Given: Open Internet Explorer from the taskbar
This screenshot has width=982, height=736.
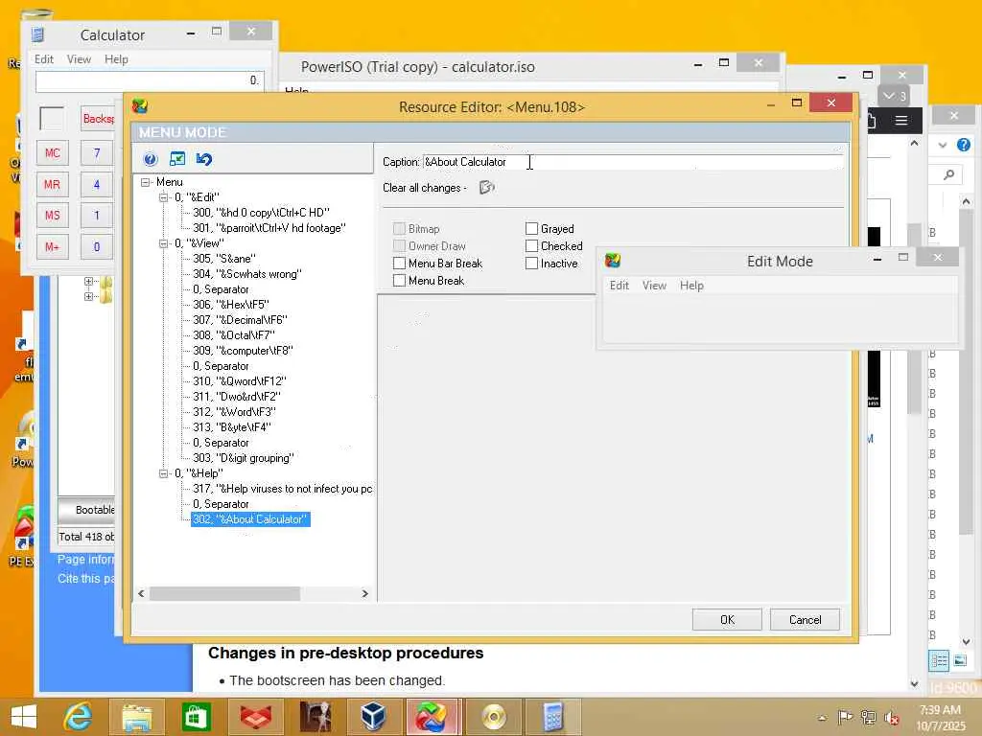Looking at the screenshot, I should (78, 717).
